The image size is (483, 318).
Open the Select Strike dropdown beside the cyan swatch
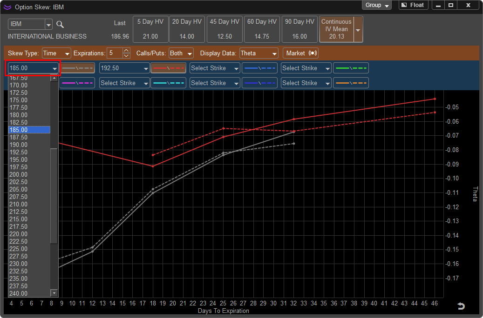tap(124, 83)
